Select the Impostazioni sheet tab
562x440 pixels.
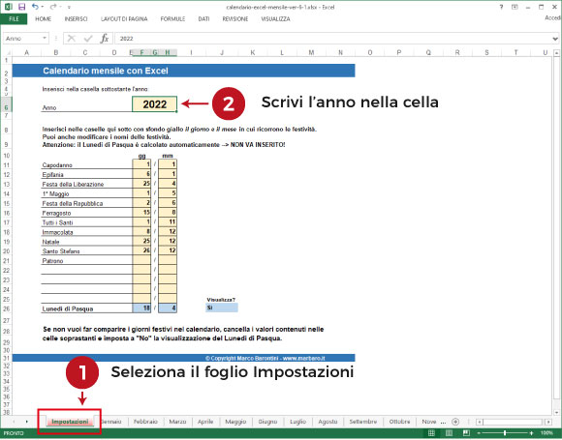point(70,422)
